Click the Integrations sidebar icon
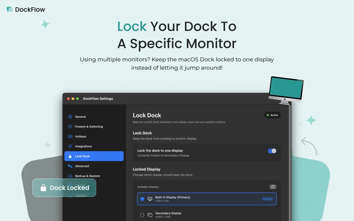This screenshot has width=354, height=221. click(x=70, y=146)
